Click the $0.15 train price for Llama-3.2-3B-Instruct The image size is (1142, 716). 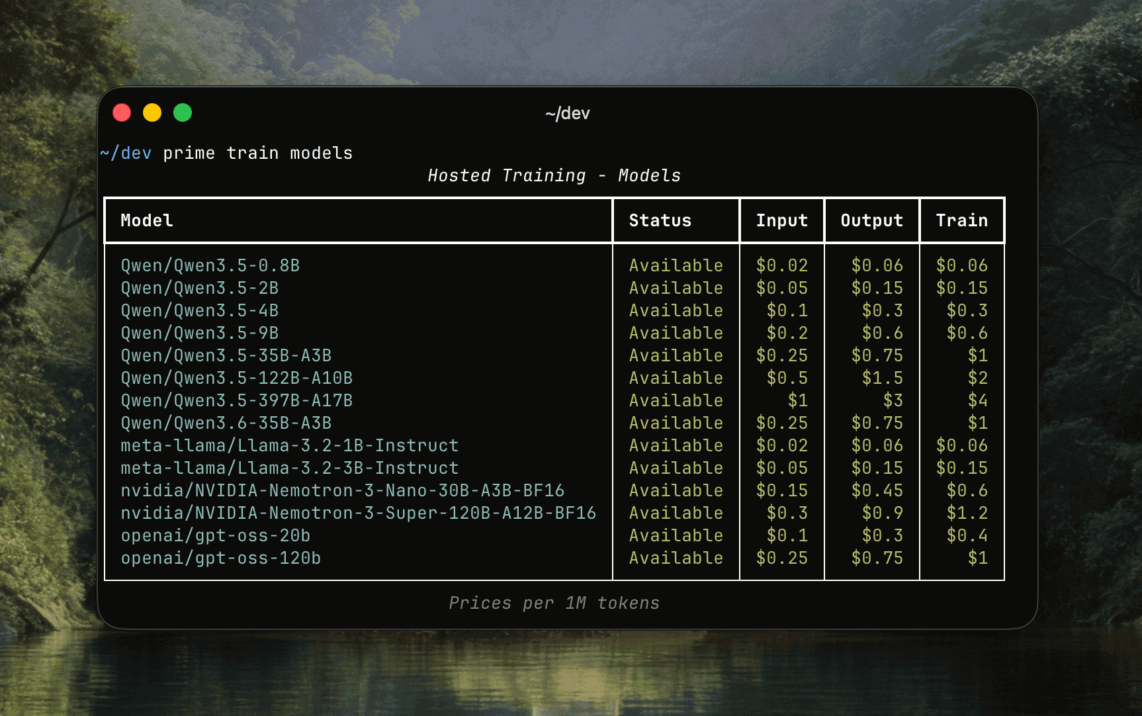pyautogui.click(x=962, y=469)
